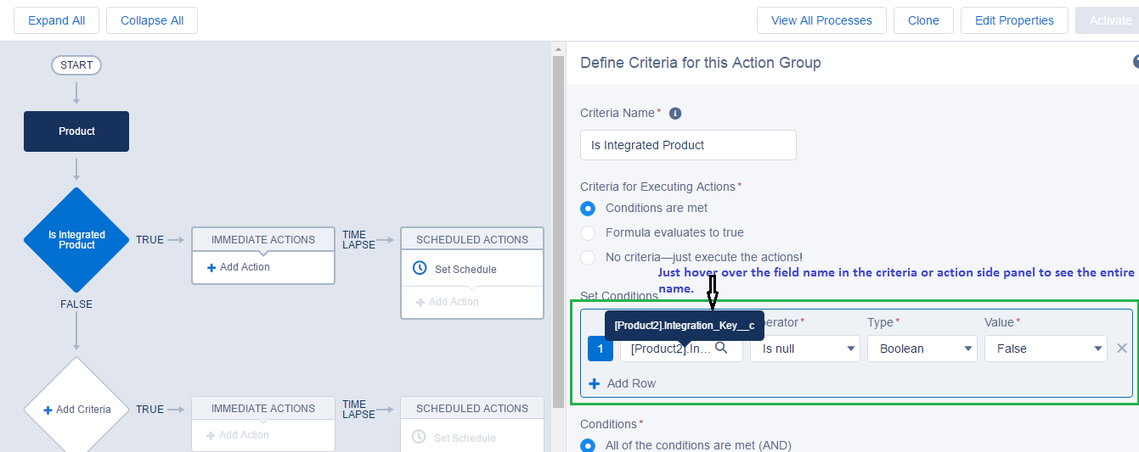Image resolution: width=1139 pixels, height=452 pixels.
Task: Click the canvas vertical scrollbar
Action: (558, 229)
